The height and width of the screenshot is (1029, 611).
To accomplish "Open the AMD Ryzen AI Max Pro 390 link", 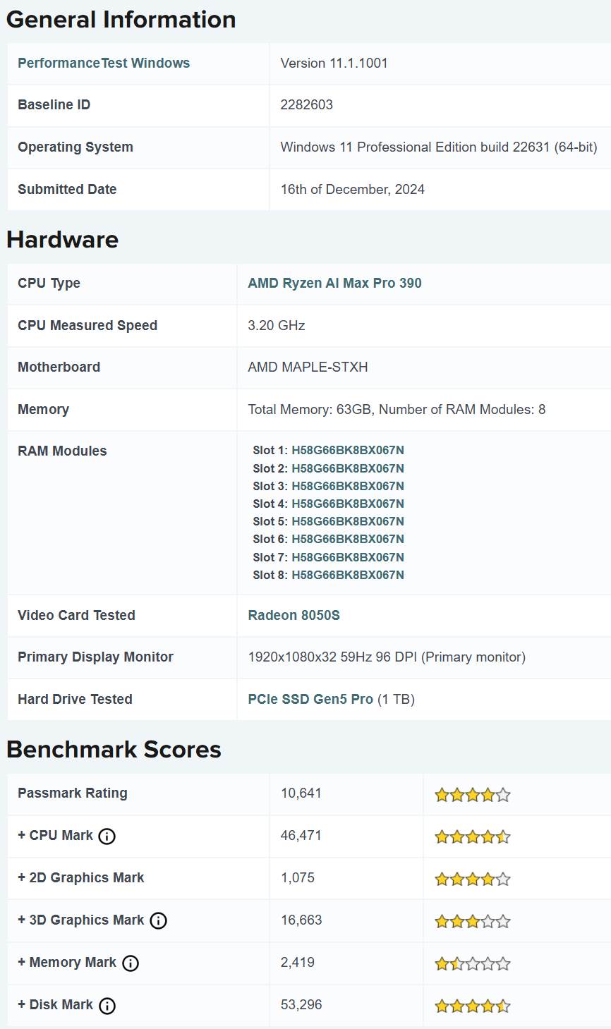I will point(334,283).
